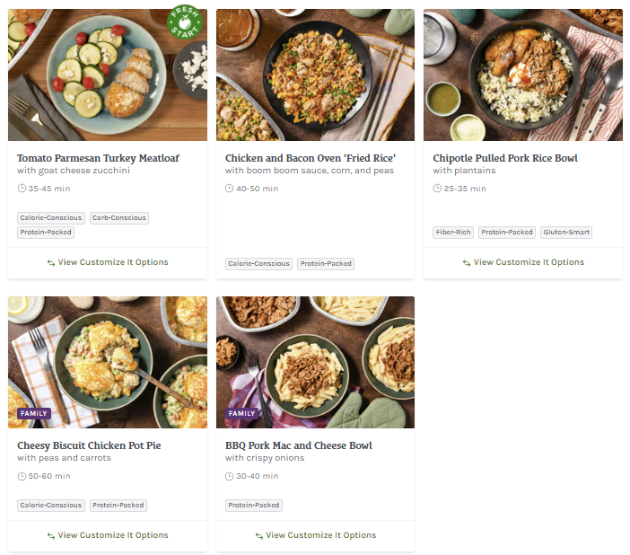This screenshot has height=555, width=630.
Task: Click clock icon next to 30-40 min
Action: (229, 476)
